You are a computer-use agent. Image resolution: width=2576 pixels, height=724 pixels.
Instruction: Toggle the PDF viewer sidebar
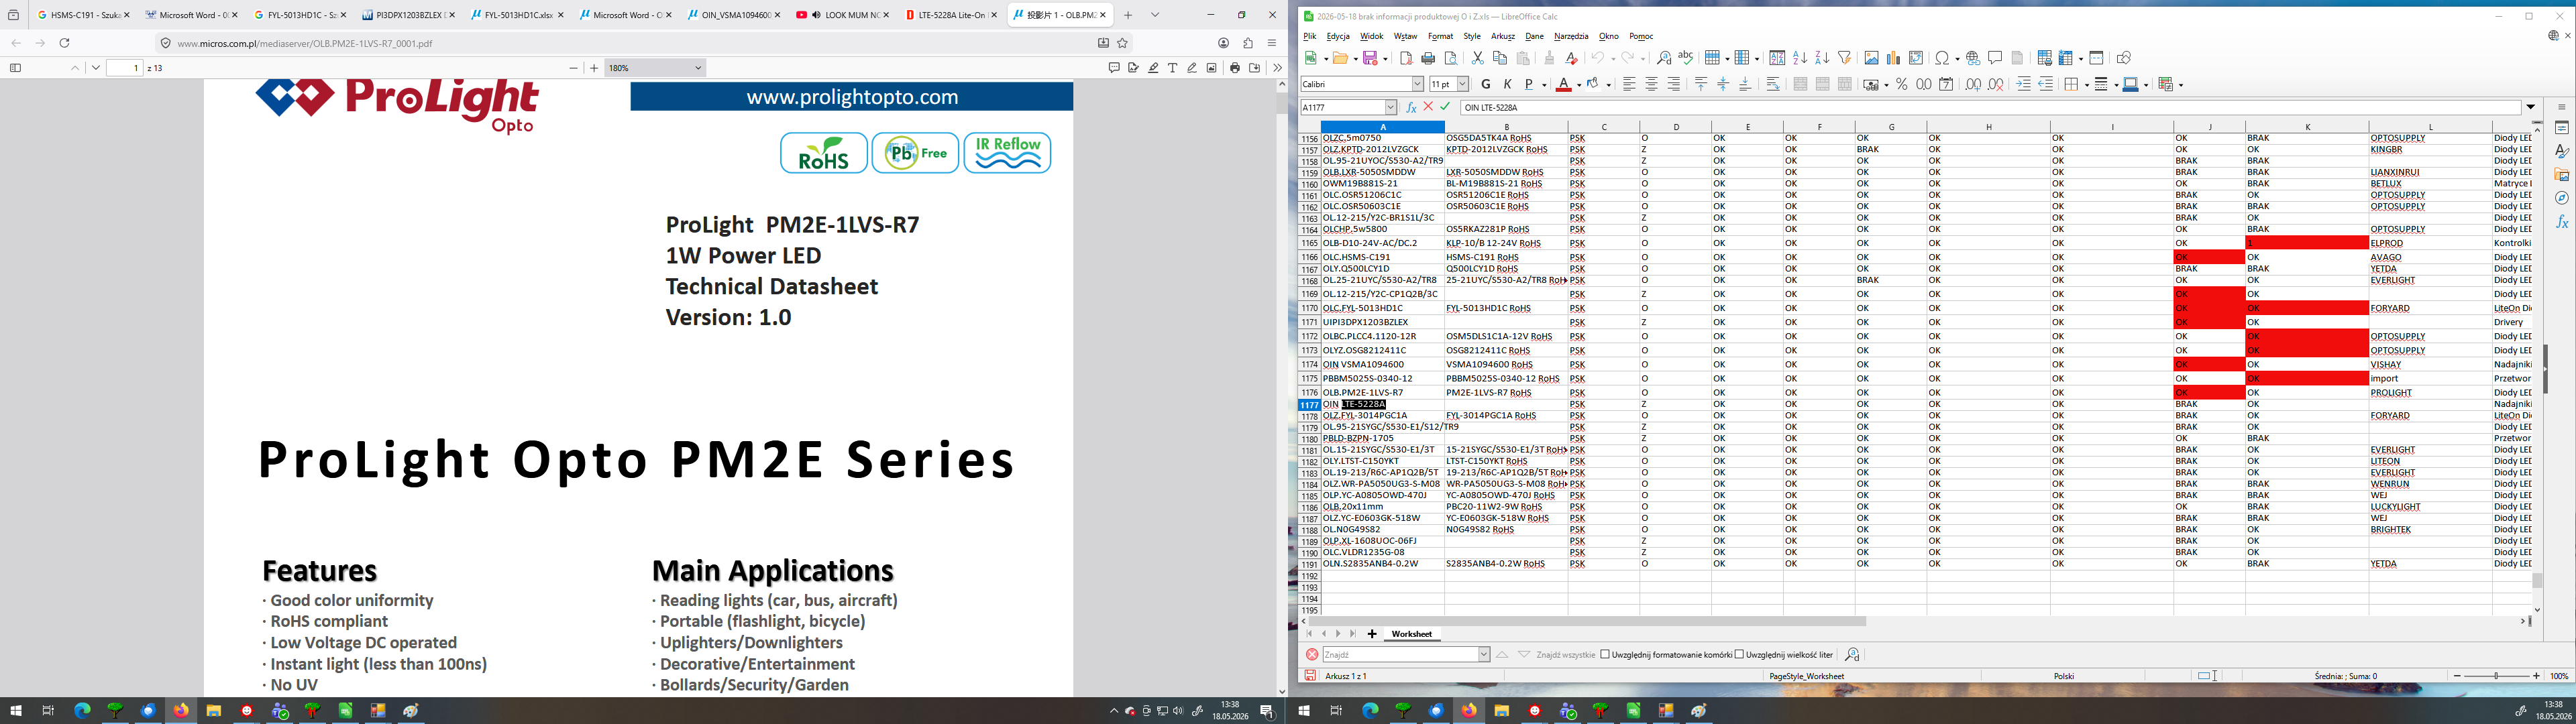point(15,68)
